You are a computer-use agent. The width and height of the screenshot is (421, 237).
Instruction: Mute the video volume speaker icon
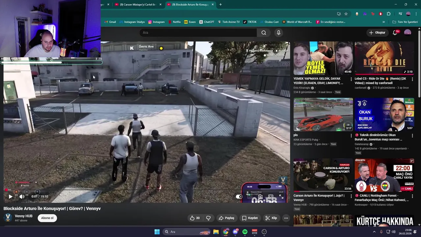click(x=22, y=197)
